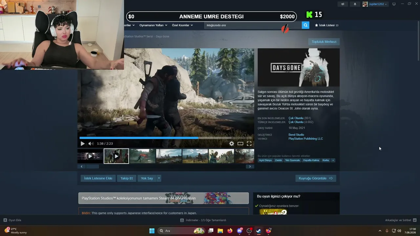The height and width of the screenshot is (236, 420).
Task: Add game with İstek Listesine Ekle
Action: pos(98,178)
